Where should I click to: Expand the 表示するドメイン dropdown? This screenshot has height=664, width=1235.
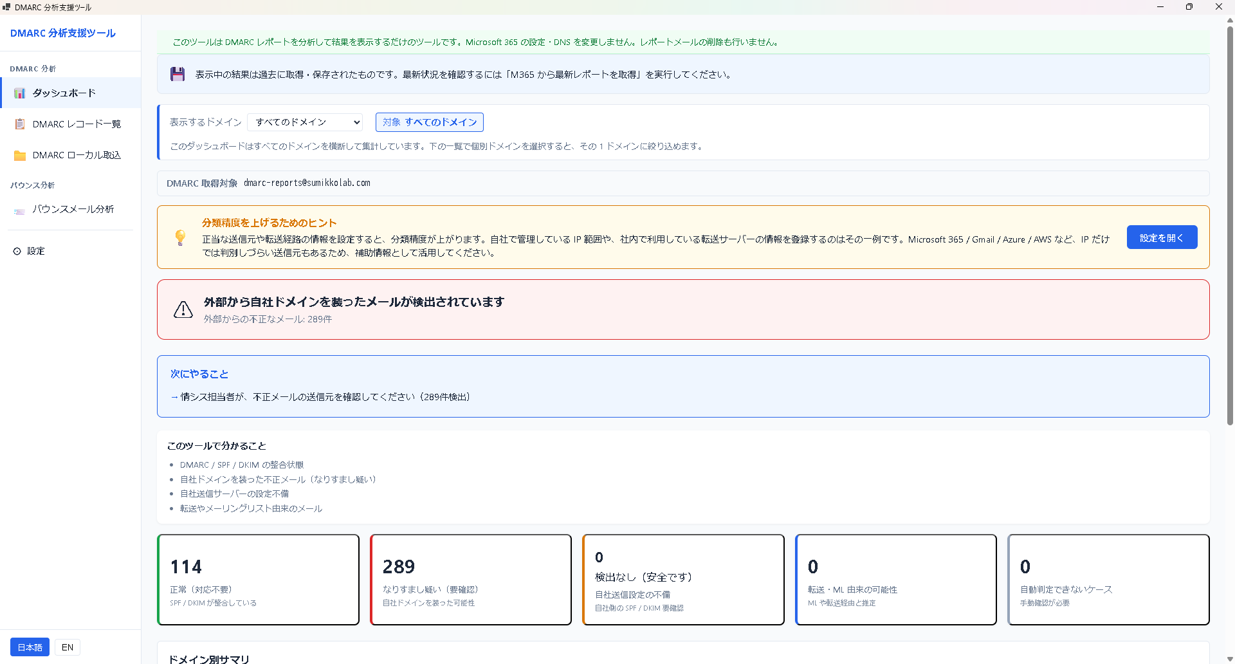[x=305, y=122]
